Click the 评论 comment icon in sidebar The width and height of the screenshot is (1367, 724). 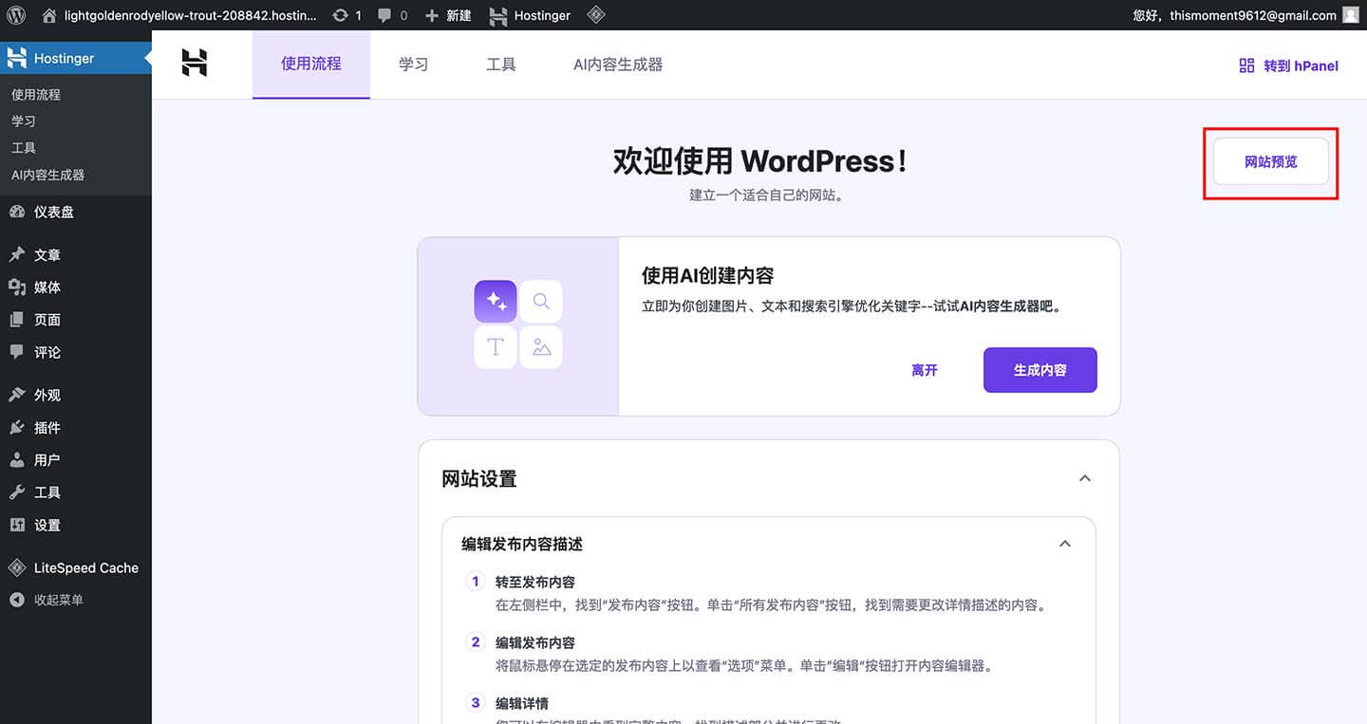coord(17,352)
